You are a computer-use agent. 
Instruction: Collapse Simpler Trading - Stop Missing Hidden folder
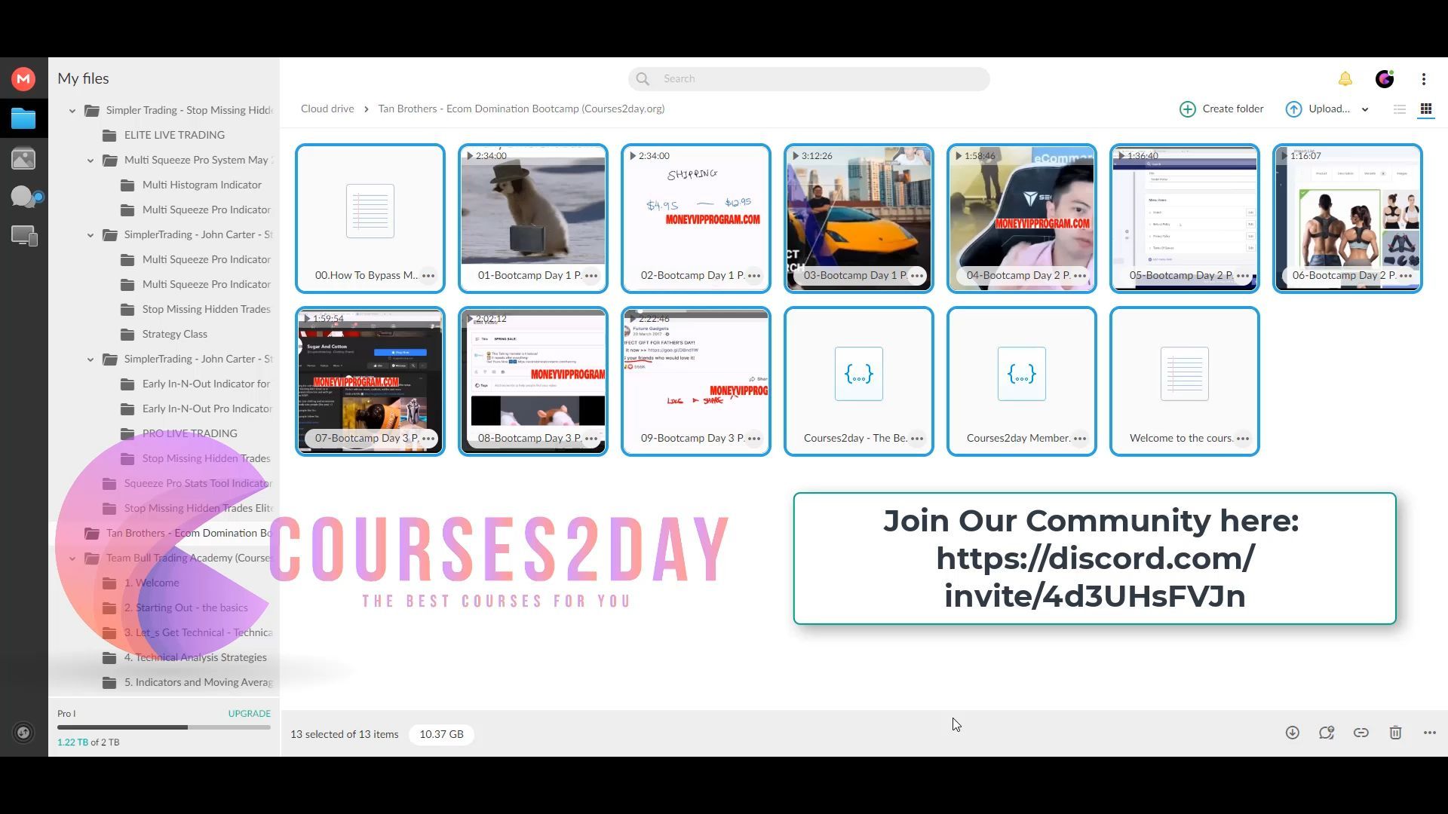(x=72, y=111)
